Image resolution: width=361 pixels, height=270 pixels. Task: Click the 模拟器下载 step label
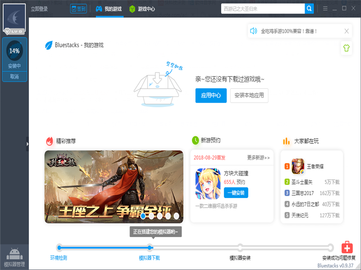coord(149,258)
